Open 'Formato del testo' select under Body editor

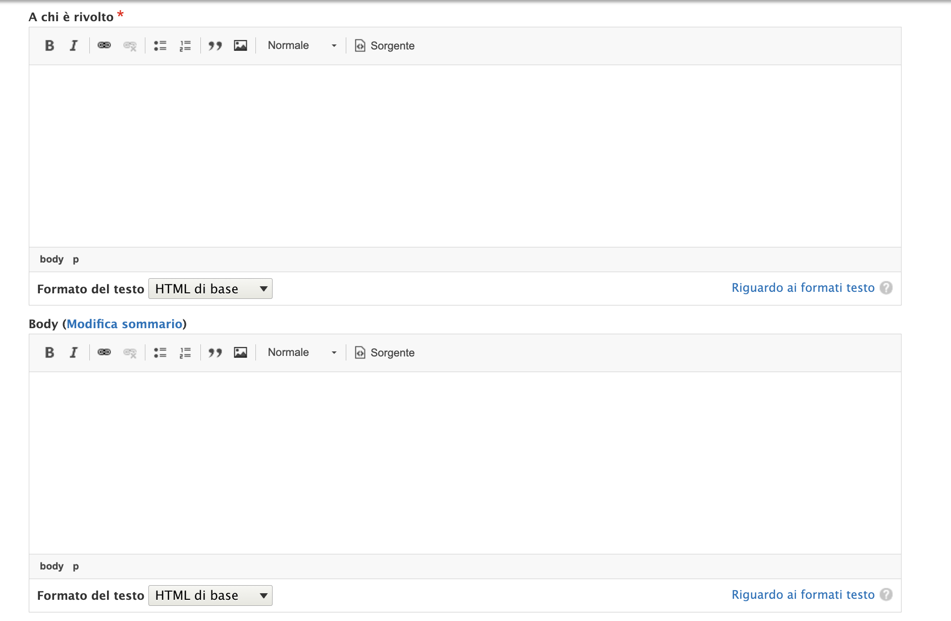210,596
